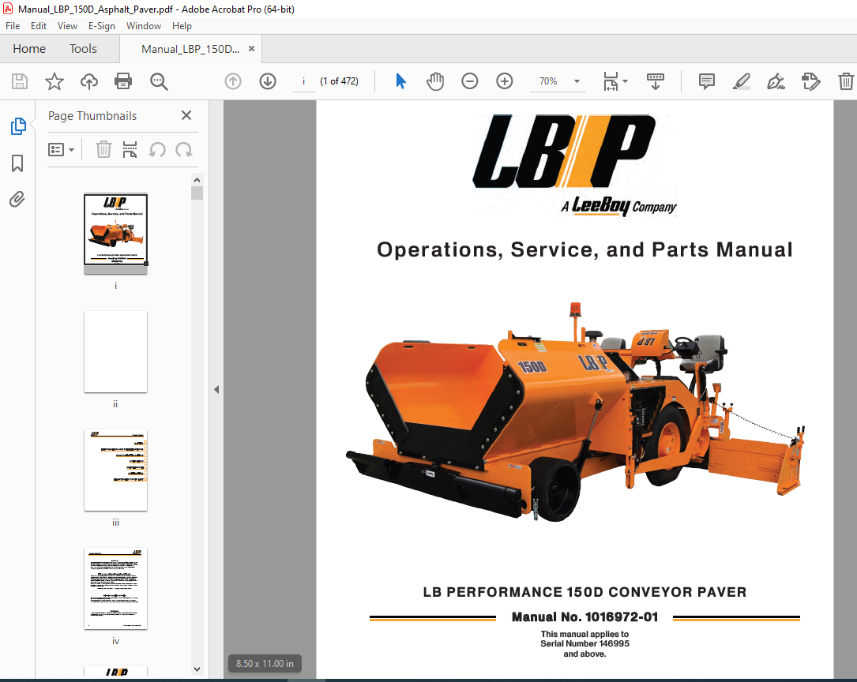857x682 pixels.
Task: Zoom out with the minus icon
Action: click(x=469, y=81)
